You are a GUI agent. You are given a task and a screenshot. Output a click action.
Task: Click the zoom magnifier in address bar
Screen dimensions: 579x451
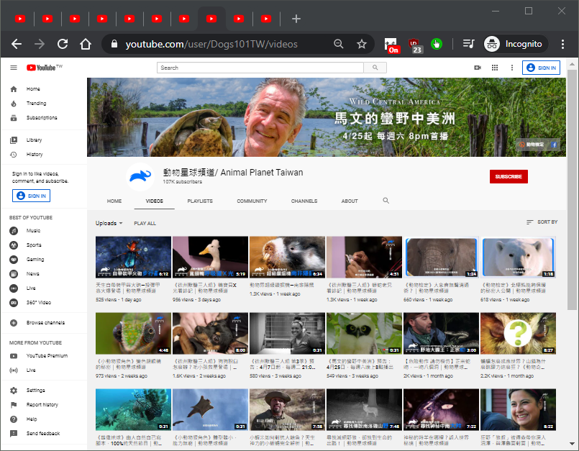tap(338, 44)
